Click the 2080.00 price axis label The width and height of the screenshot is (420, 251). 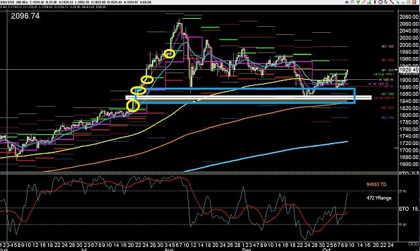(409, 17)
